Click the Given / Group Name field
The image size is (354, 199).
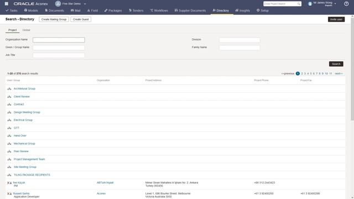[x=59, y=48]
